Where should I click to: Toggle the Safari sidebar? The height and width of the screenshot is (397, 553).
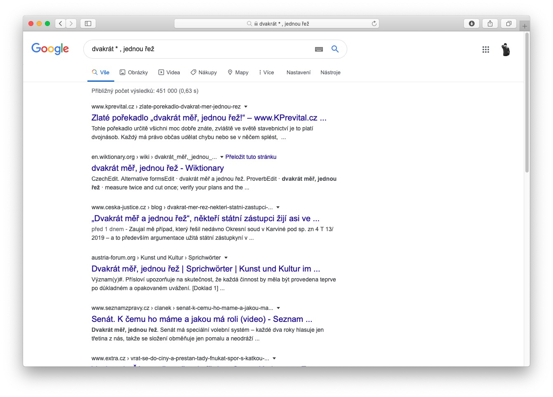click(88, 24)
